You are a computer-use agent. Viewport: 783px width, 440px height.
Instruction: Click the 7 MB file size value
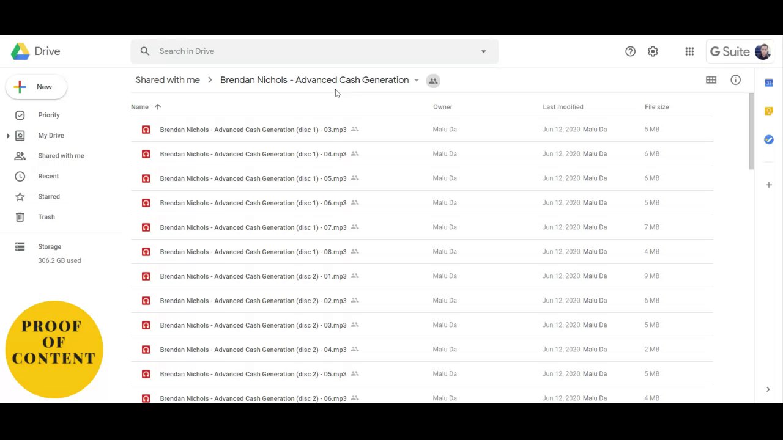point(651,227)
